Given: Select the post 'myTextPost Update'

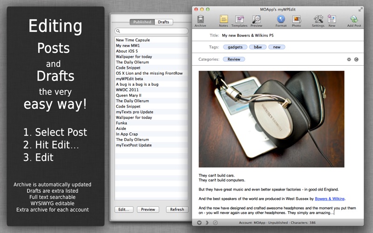Looking at the screenshot, I should (152, 145).
